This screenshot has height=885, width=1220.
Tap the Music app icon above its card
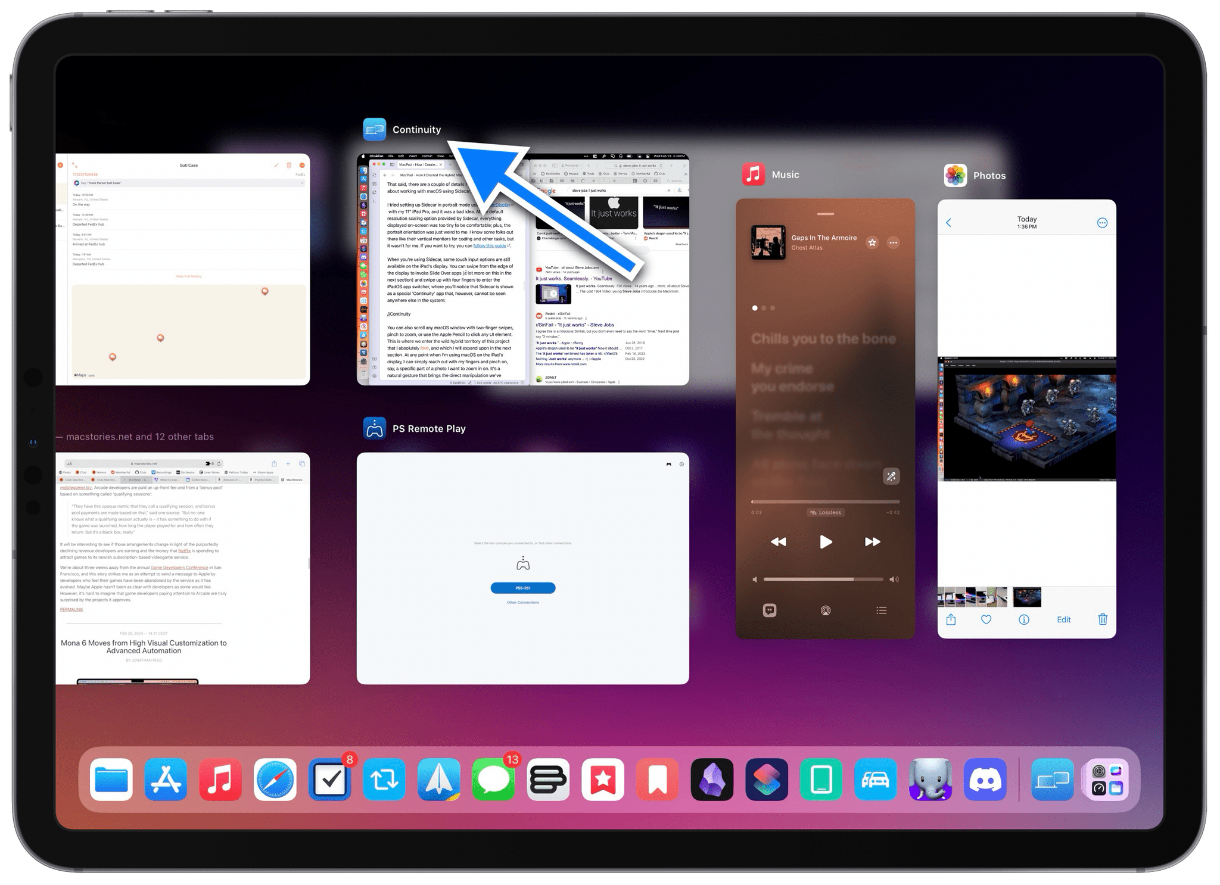(754, 174)
